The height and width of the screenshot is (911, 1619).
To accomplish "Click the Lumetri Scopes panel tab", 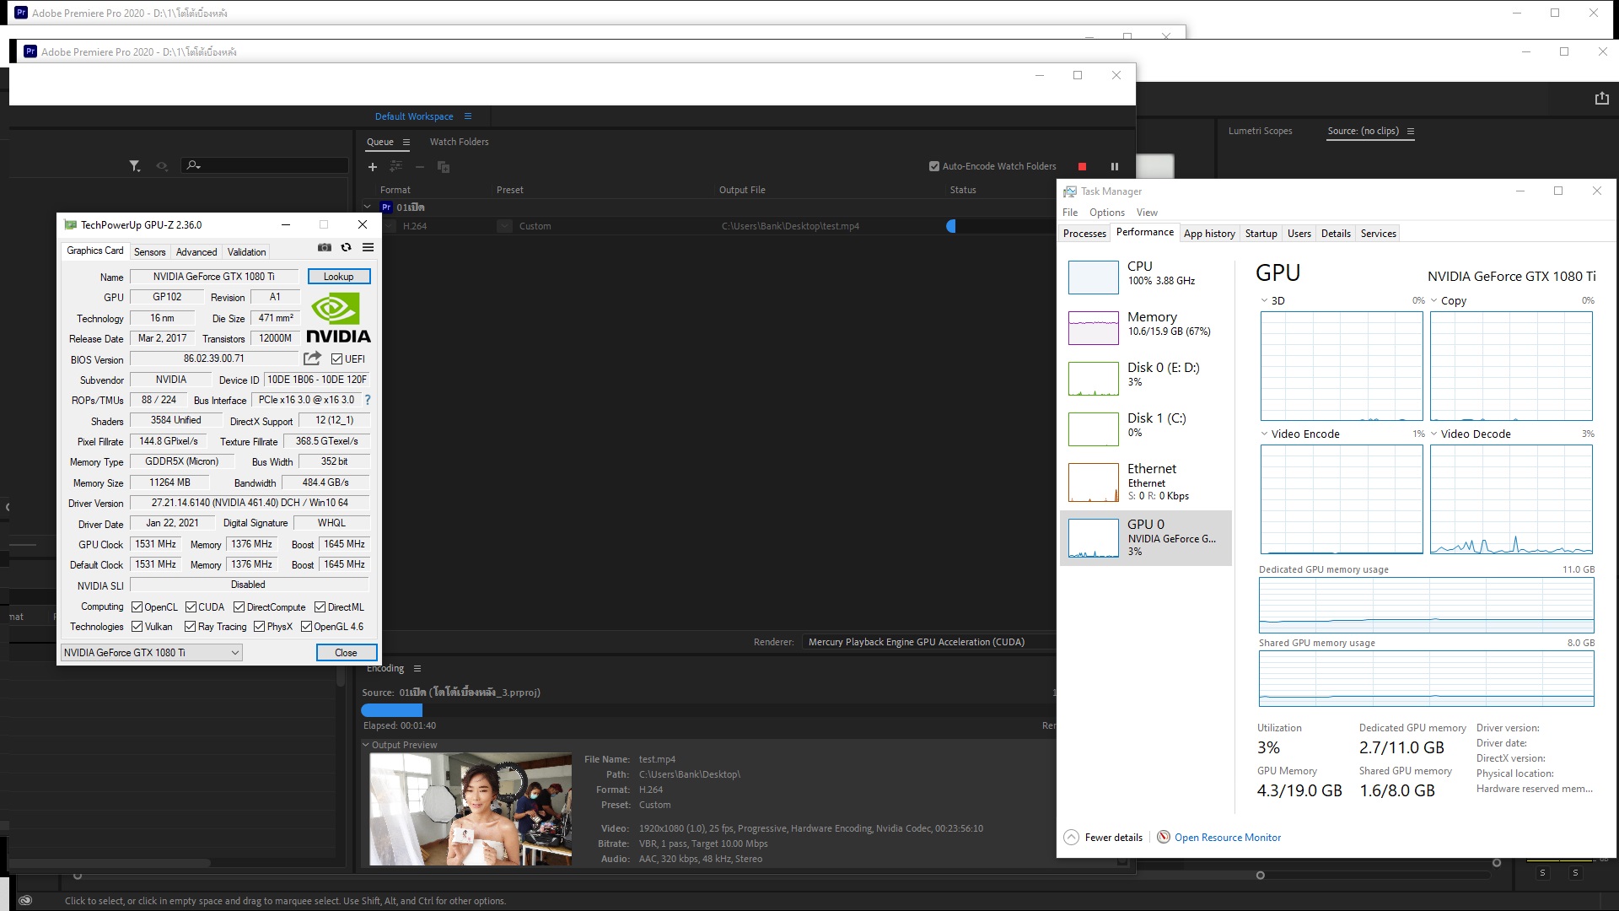I will coord(1260,131).
